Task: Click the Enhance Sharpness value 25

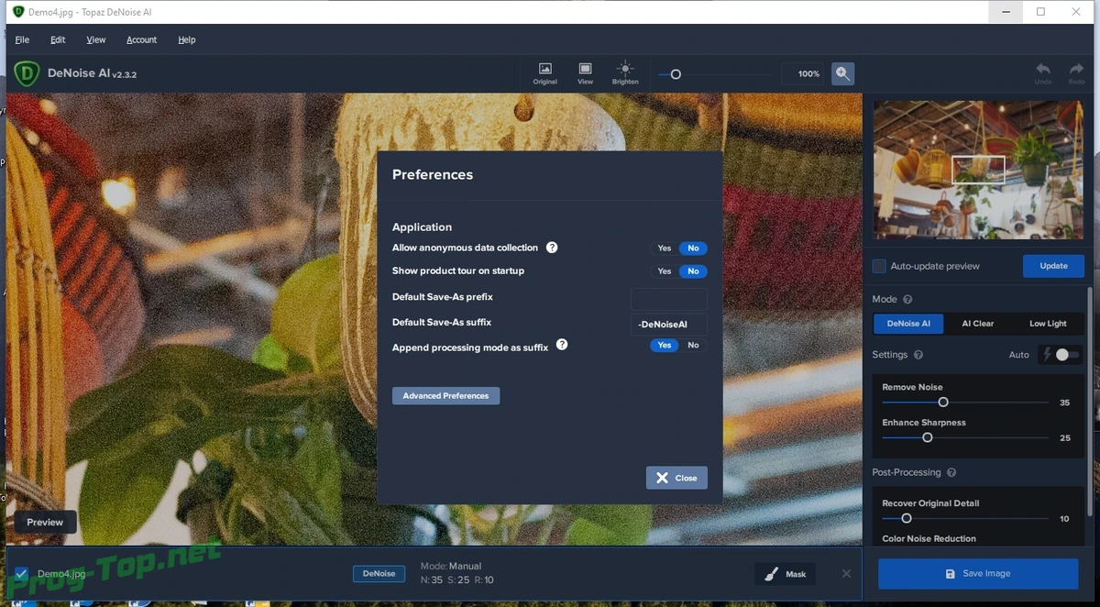Action: (x=1064, y=438)
